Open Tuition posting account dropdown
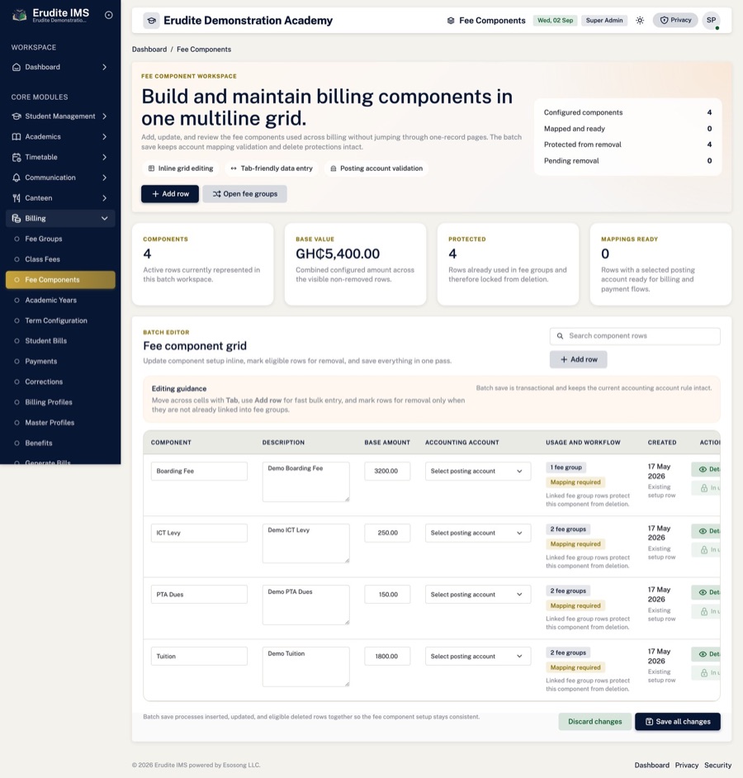Image resolution: width=743 pixels, height=778 pixels. coord(478,656)
